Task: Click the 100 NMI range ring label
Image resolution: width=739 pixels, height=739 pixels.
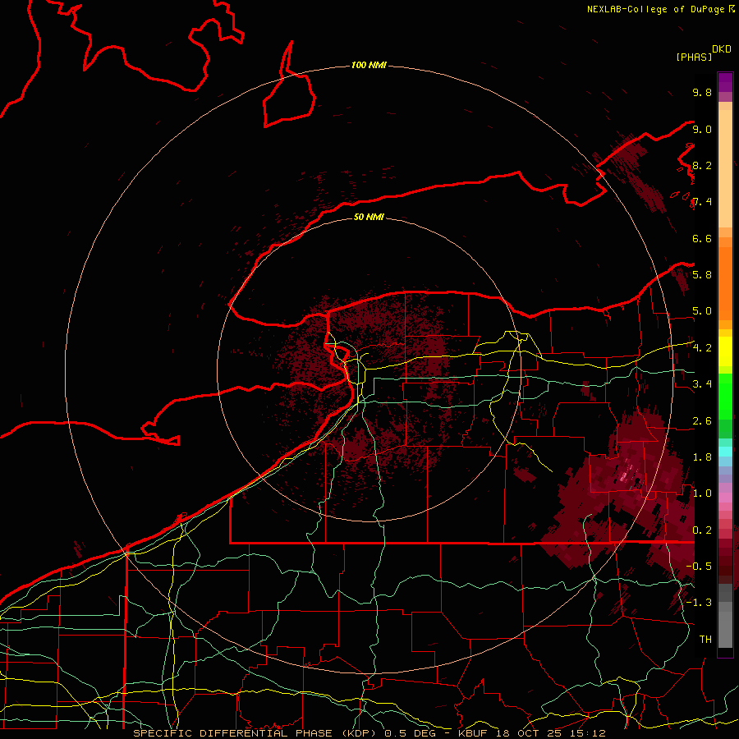Action: click(369, 65)
